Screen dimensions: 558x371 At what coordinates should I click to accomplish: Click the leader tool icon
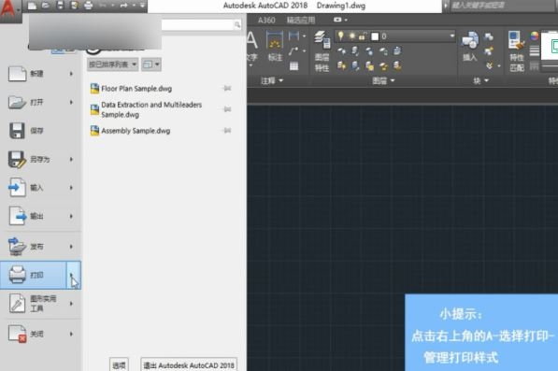coord(293,51)
